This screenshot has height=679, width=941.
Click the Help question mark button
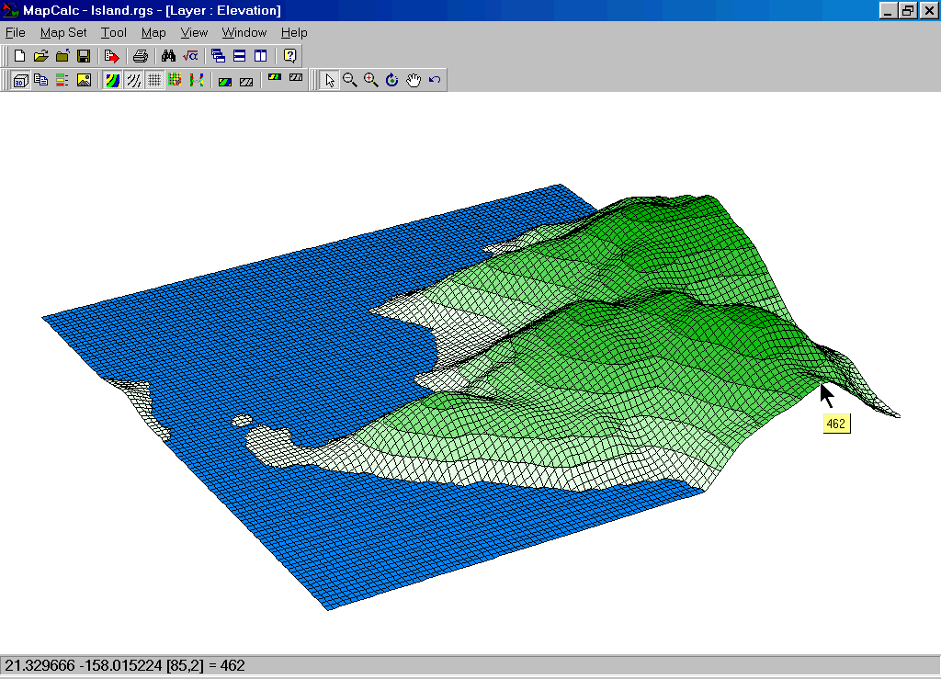coord(289,56)
